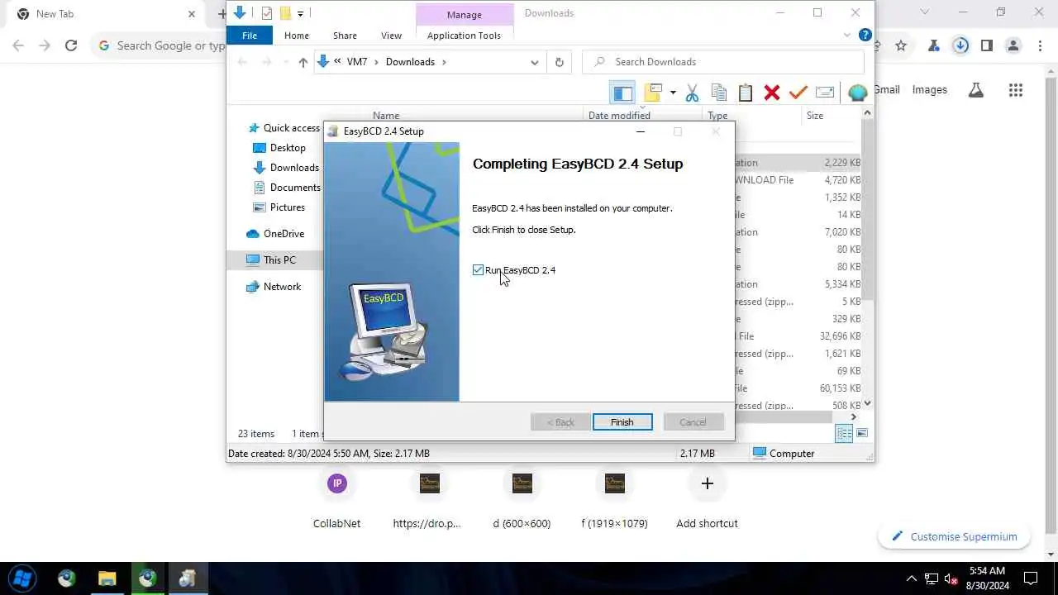Switch to Home ribbon tab
1058x595 pixels.
pos(296,36)
